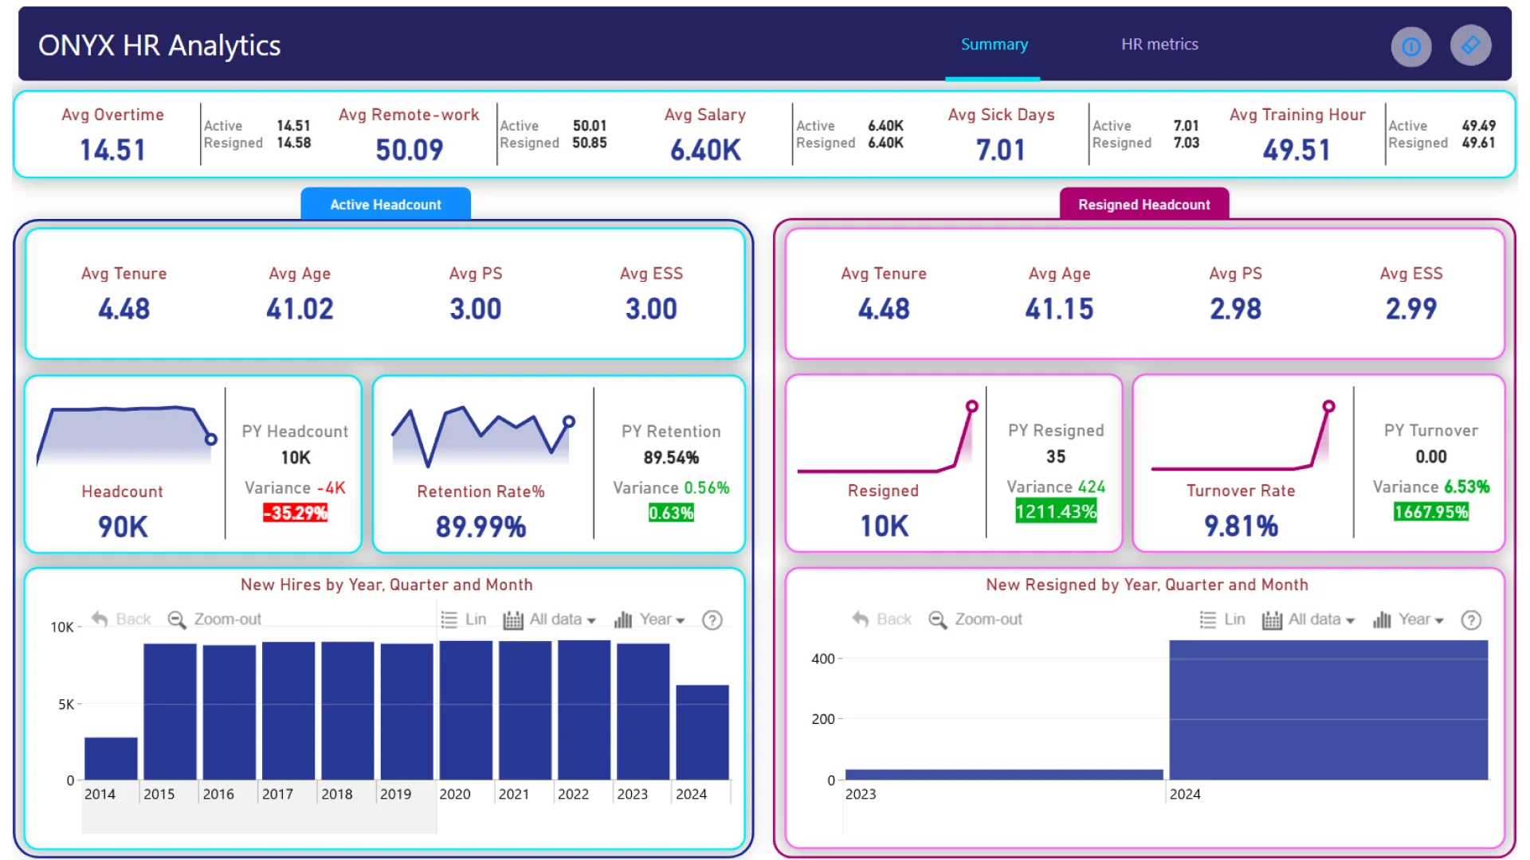Open All data dropdown in New Hires chart
This screenshot has width=1530, height=860.
click(x=549, y=620)
